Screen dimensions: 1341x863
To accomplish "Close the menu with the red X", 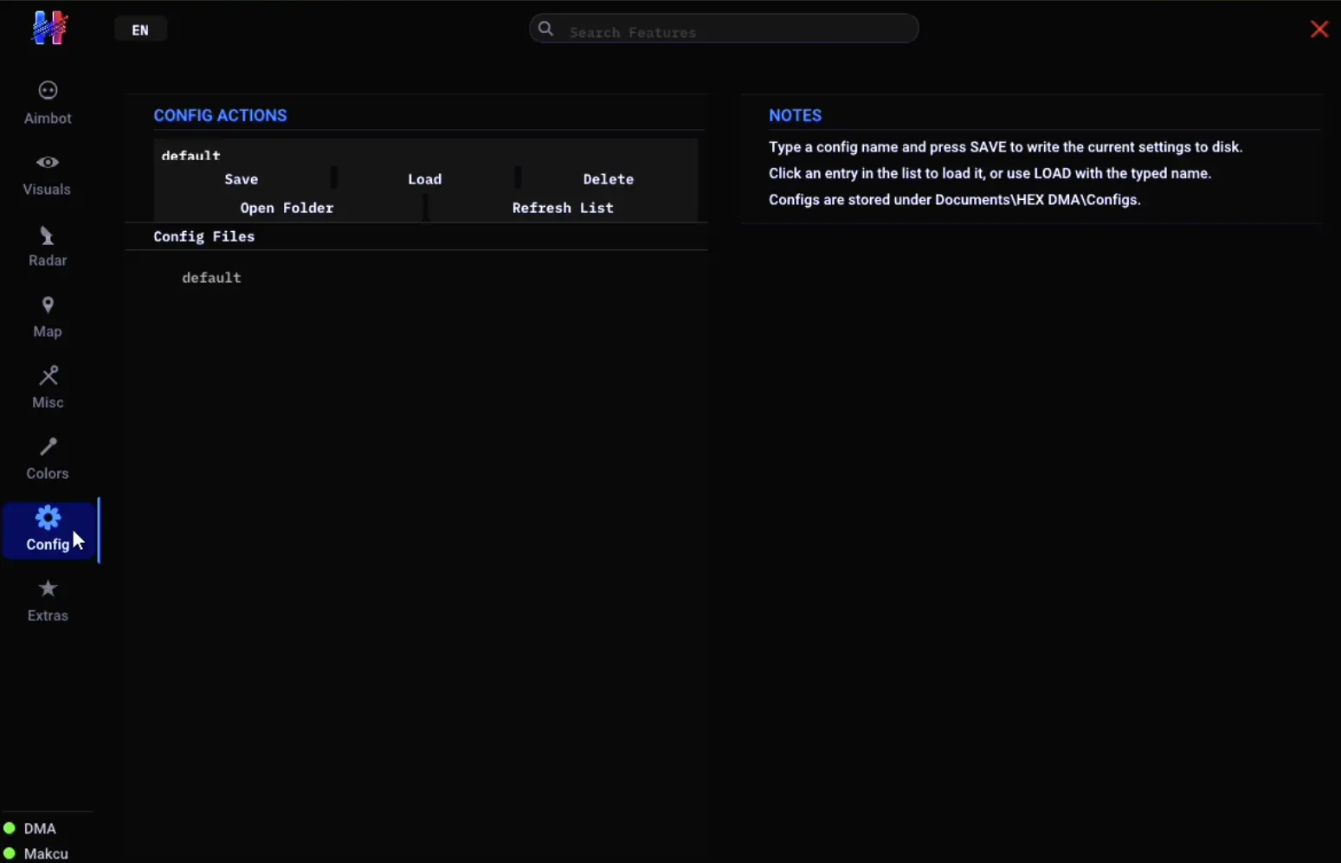I will pyautogui.click(x=1319, y=29).
